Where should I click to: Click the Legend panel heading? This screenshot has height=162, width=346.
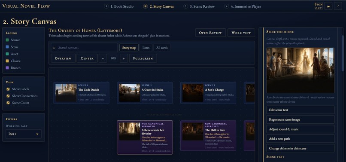[12, 33]
